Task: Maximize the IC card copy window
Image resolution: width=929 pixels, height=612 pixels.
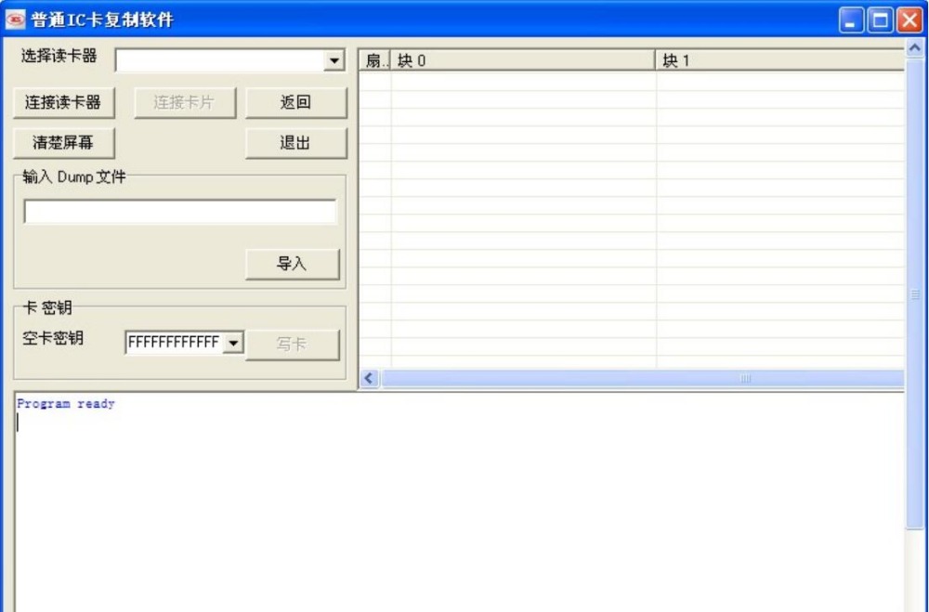Action: [x=881, y=20]
